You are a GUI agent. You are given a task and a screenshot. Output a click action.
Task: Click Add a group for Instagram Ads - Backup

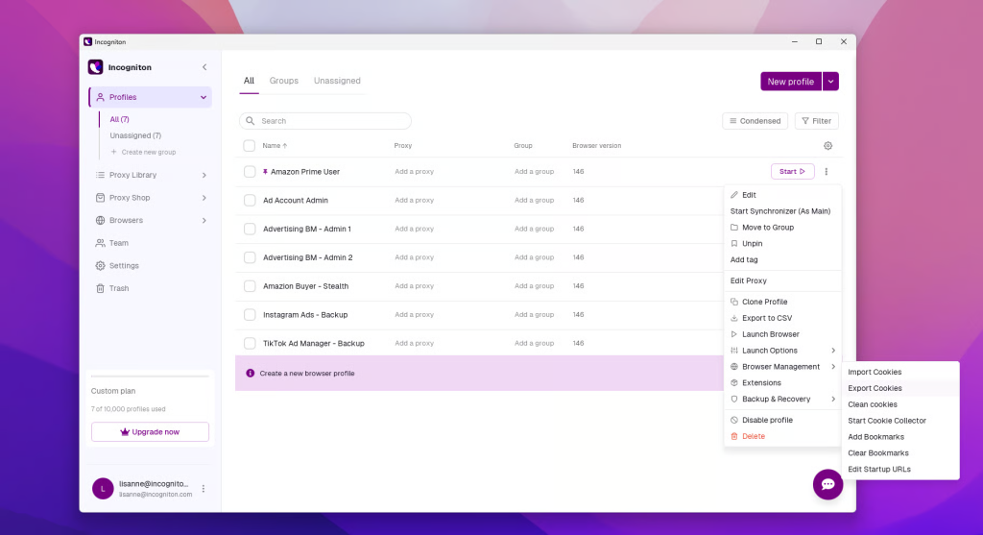534,315
